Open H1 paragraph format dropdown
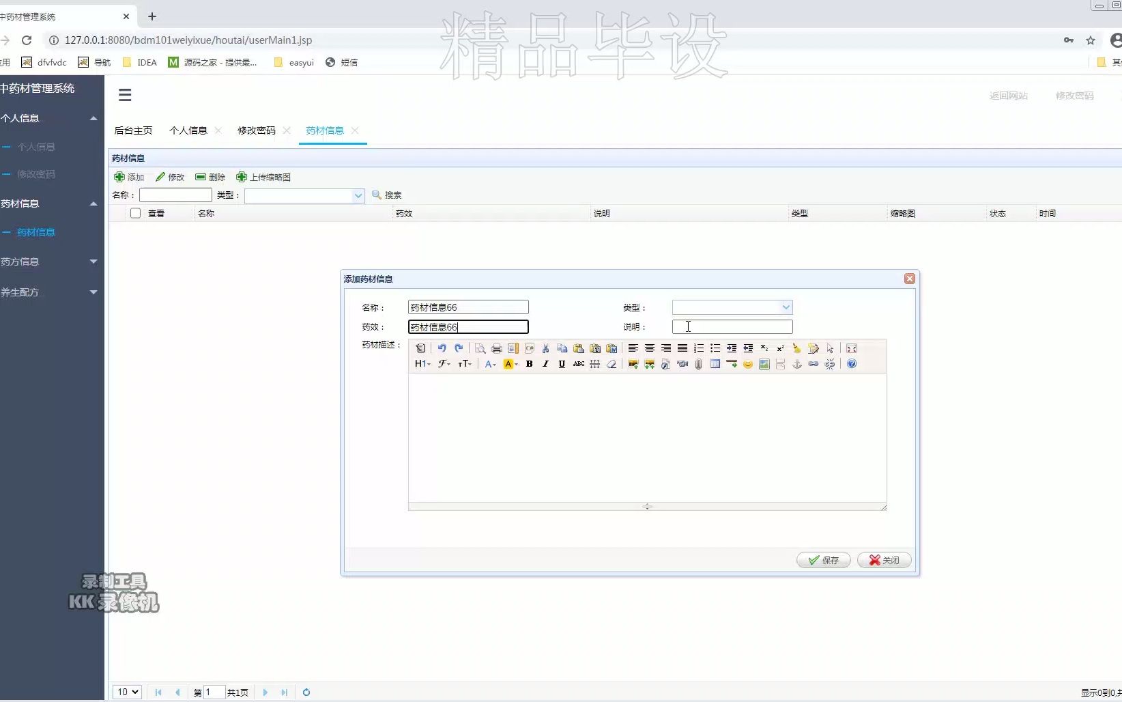This screenshot has height=702, width=1122. [422, 364]
